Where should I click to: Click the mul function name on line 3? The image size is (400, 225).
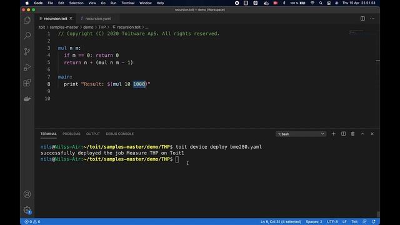tap(62, 48)
